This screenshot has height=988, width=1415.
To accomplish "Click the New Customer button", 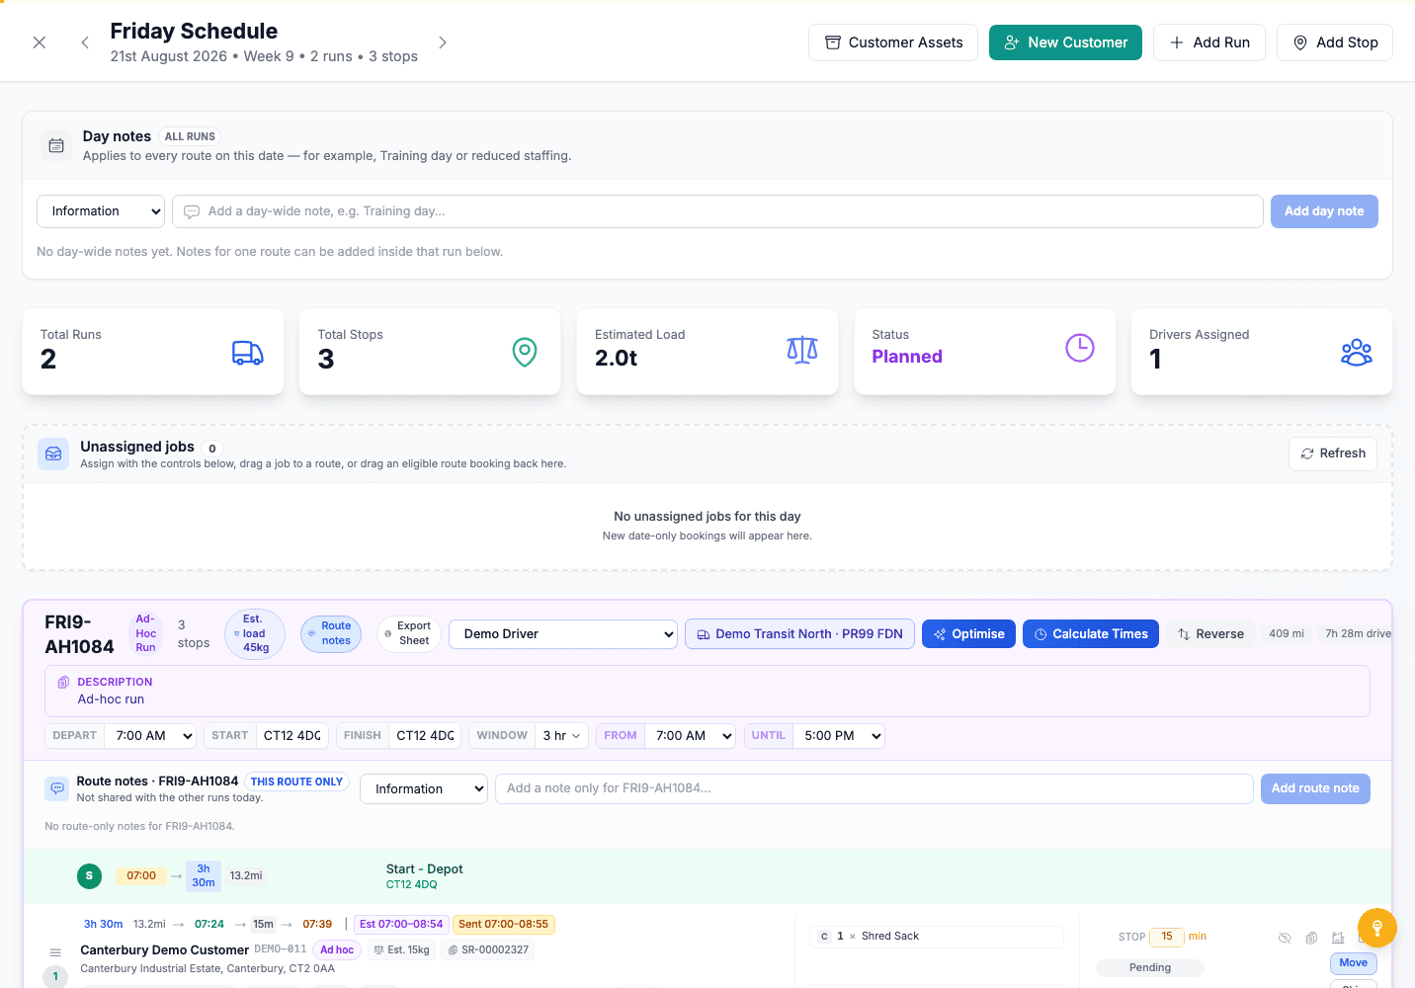I will 1065,42.
